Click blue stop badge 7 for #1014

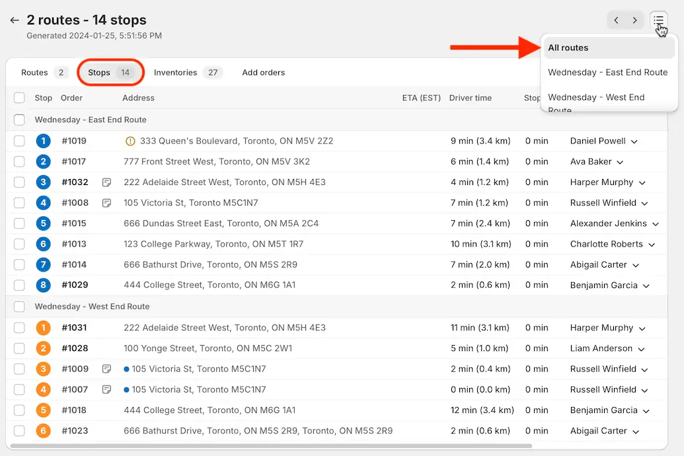(x=43, y=264)
